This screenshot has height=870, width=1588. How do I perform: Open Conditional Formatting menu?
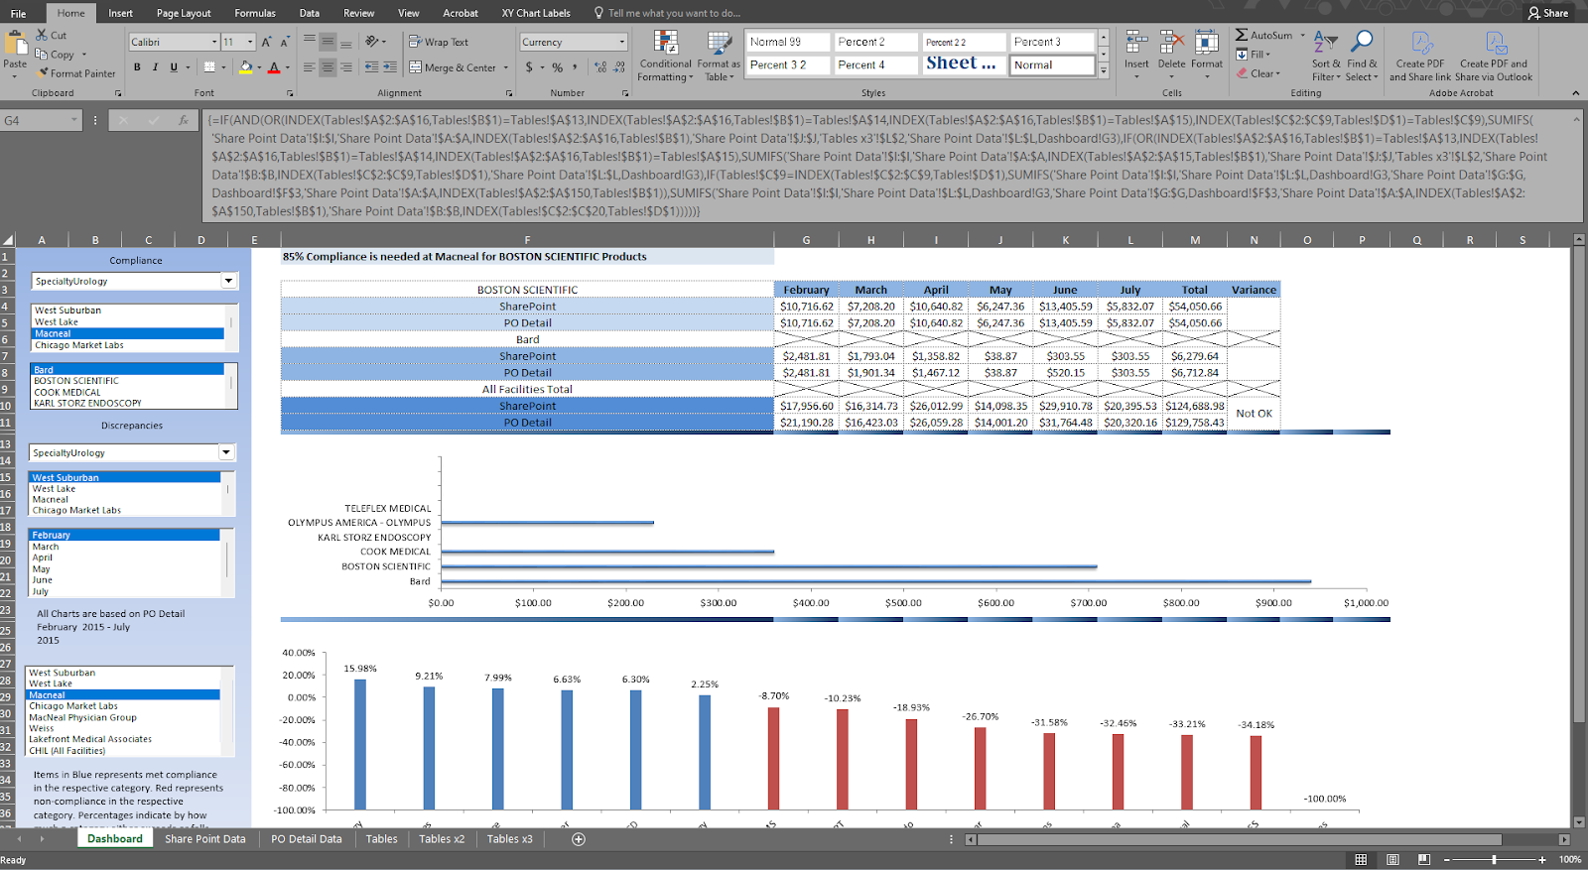click(665, 57)
